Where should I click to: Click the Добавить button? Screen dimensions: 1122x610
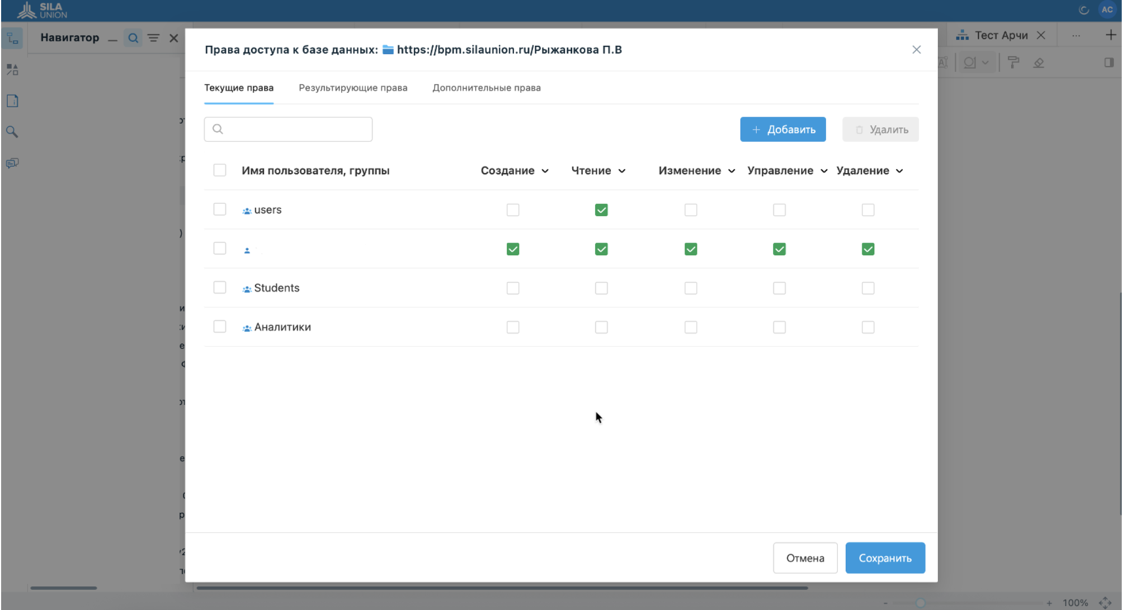point(782,130)
